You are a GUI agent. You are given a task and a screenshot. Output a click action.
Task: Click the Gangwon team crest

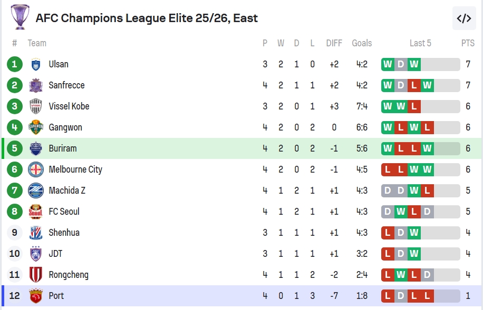coord(36,127)
